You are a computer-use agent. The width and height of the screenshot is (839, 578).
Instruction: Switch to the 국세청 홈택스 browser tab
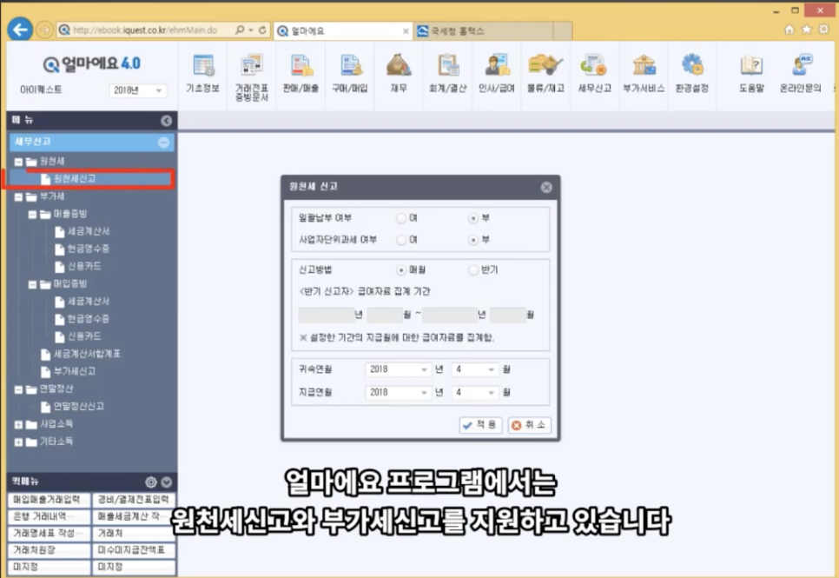[485, 31]
